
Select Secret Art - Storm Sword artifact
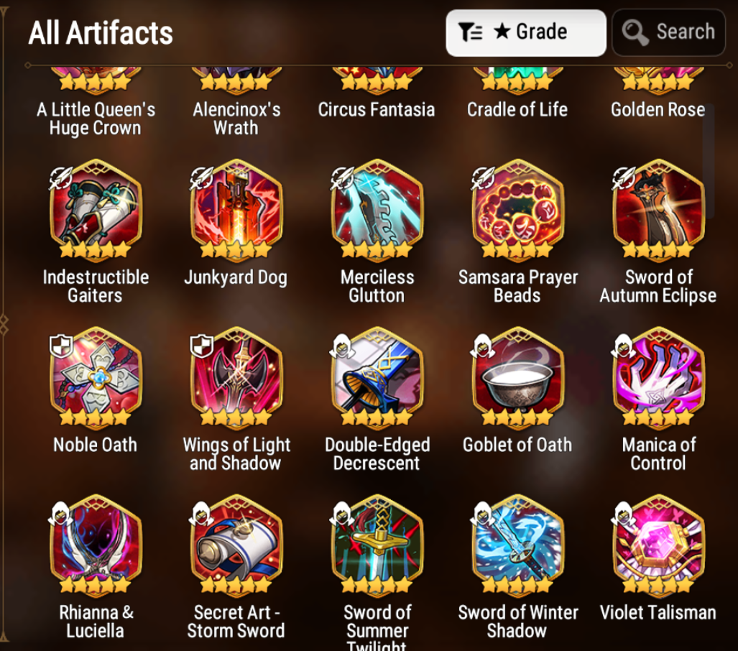click(x=236, y=545)
